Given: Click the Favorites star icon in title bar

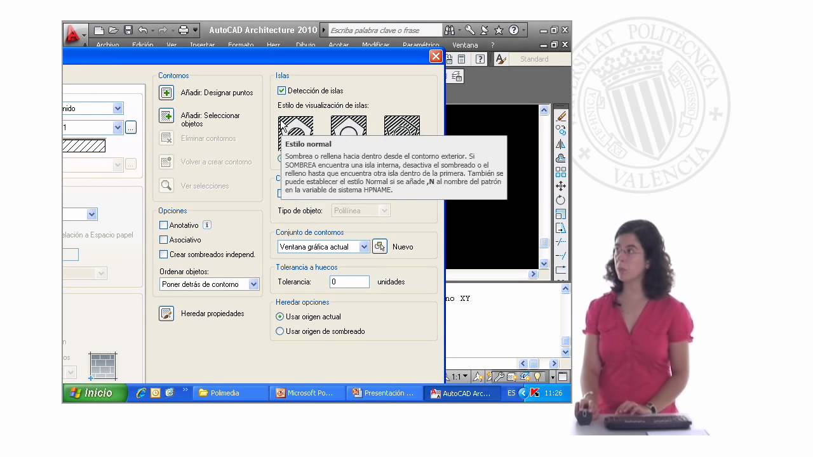Looking at the screenshot, I should [x=499, y=30].
